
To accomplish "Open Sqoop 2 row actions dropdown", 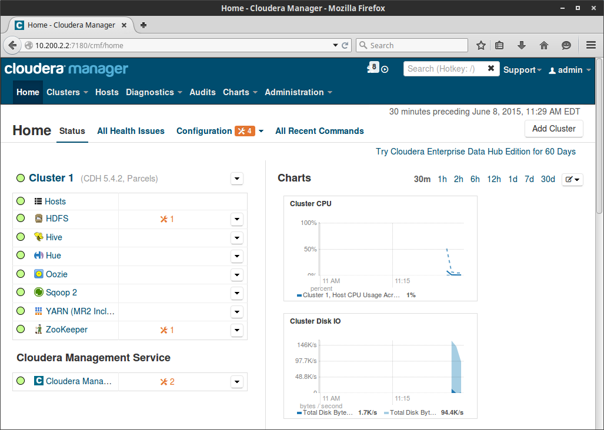I will 237,293.
